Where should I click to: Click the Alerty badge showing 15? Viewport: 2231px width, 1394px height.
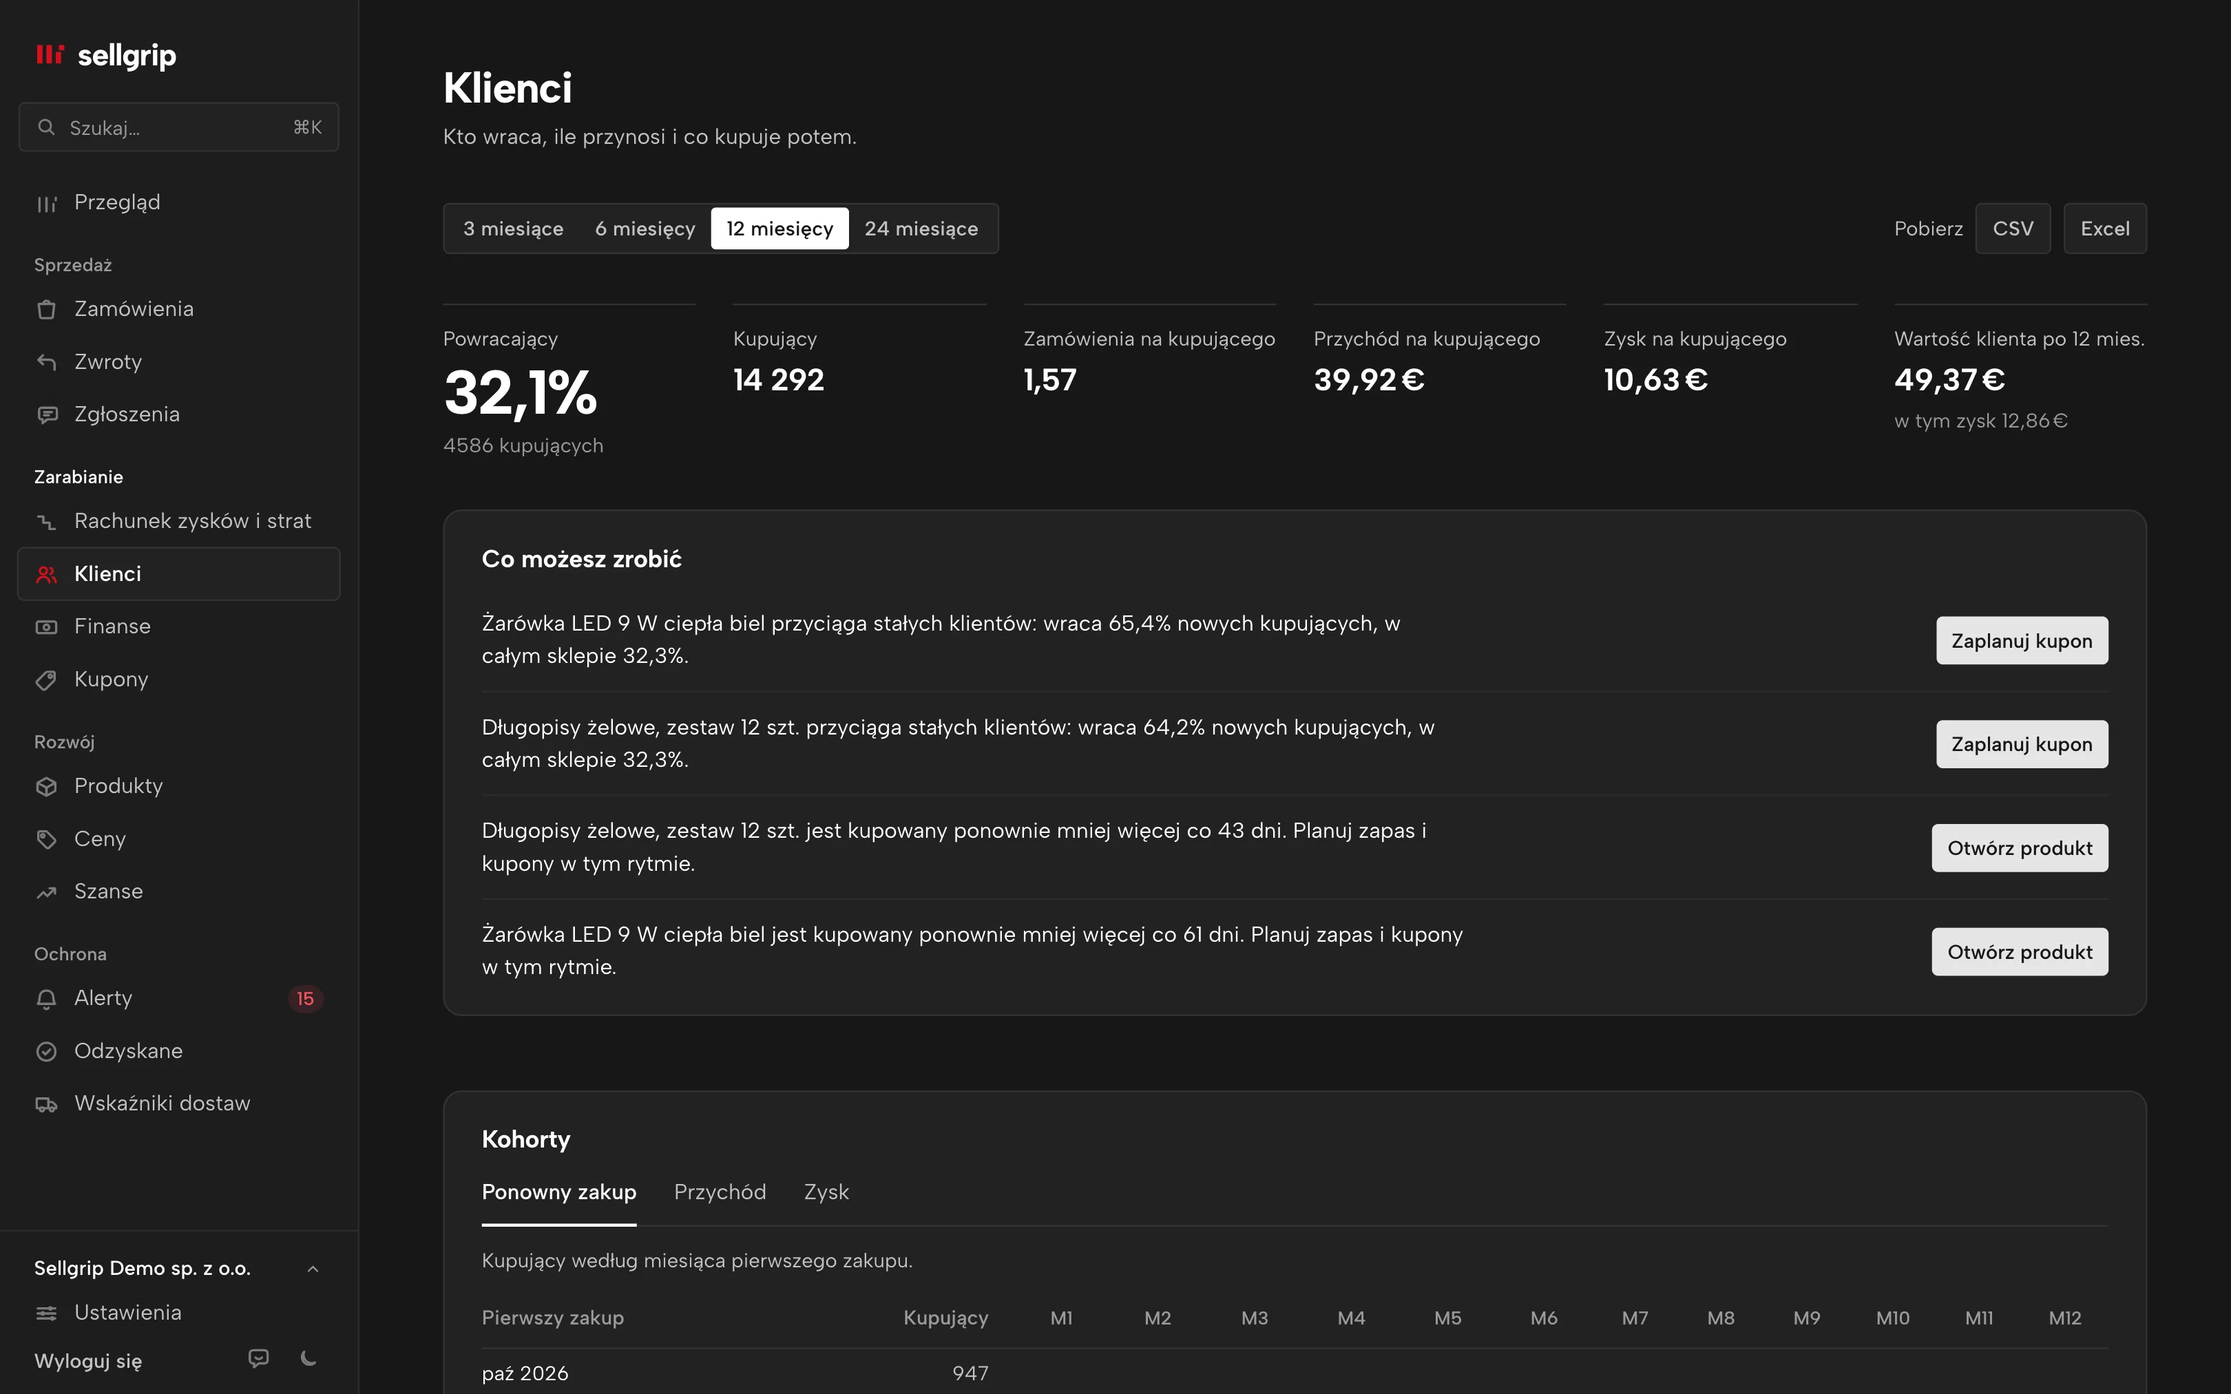pos(305,998)
